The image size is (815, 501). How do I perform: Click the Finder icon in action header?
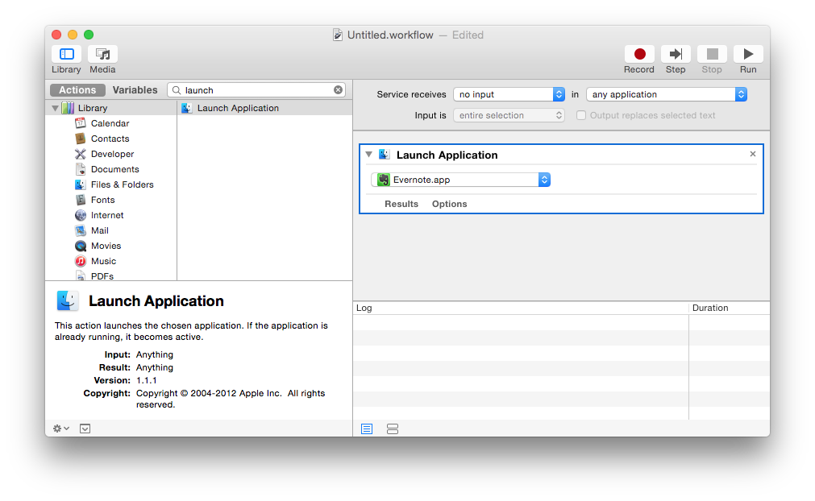[x=384, y=155]
